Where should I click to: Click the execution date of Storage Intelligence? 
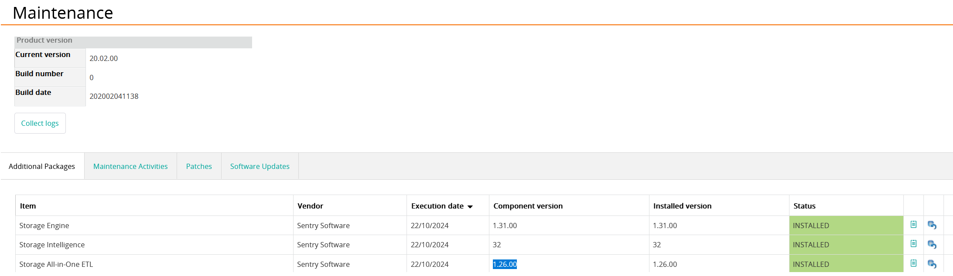tap(430, 245)
